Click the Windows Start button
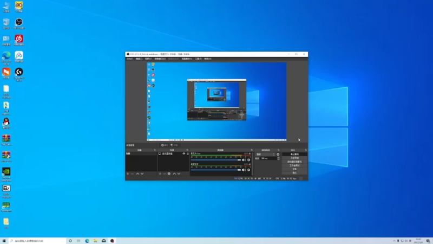Image resolution: width=433 pixels, height=244 pixels. pyautogui.click(x=4, y=241)
